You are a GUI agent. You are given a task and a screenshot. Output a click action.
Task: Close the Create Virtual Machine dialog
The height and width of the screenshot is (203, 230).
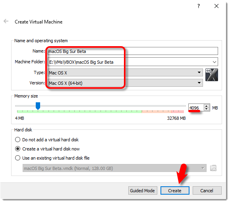216,6
